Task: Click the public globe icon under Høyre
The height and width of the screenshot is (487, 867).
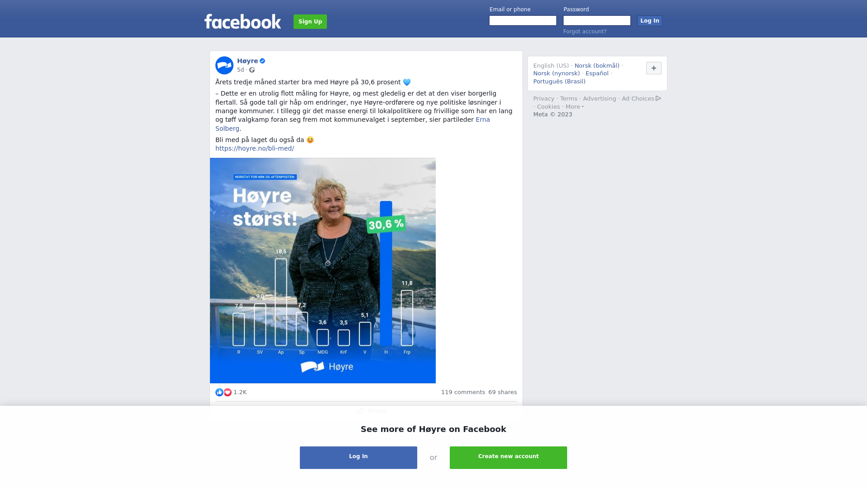Action: tap(252, 70)
